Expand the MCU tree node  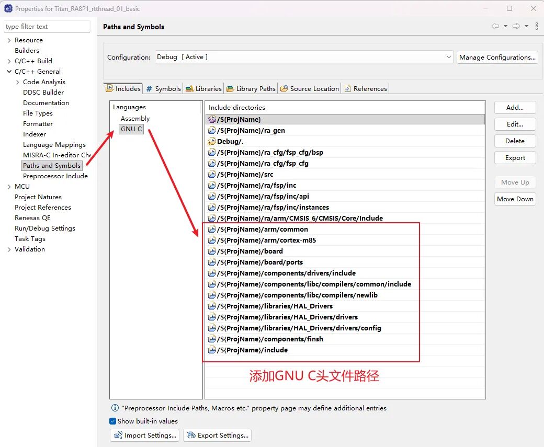[x=9, y=187]
